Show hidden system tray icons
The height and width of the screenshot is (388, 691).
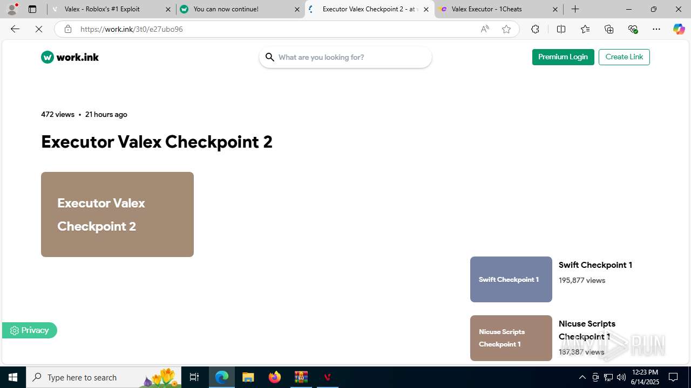tap(582, 377)
